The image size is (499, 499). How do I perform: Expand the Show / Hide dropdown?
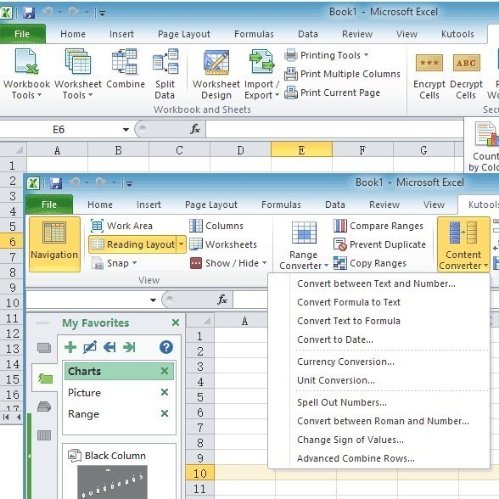264,263
